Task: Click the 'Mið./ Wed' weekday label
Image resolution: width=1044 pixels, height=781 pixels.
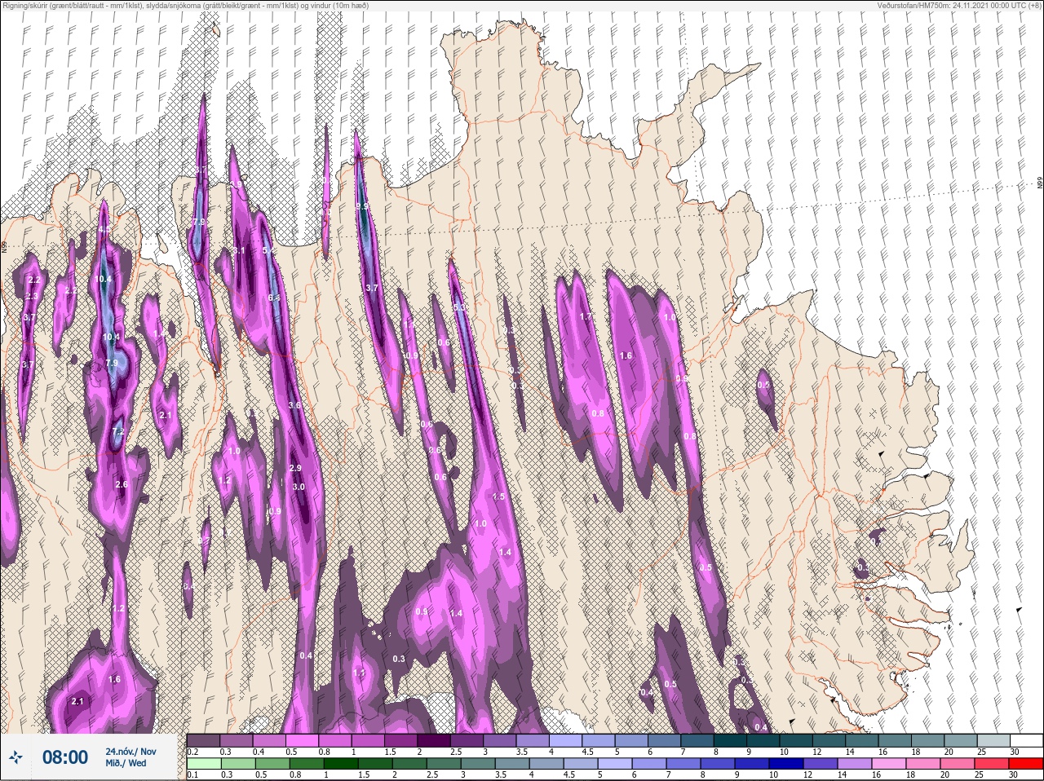Action: point(126,764)
